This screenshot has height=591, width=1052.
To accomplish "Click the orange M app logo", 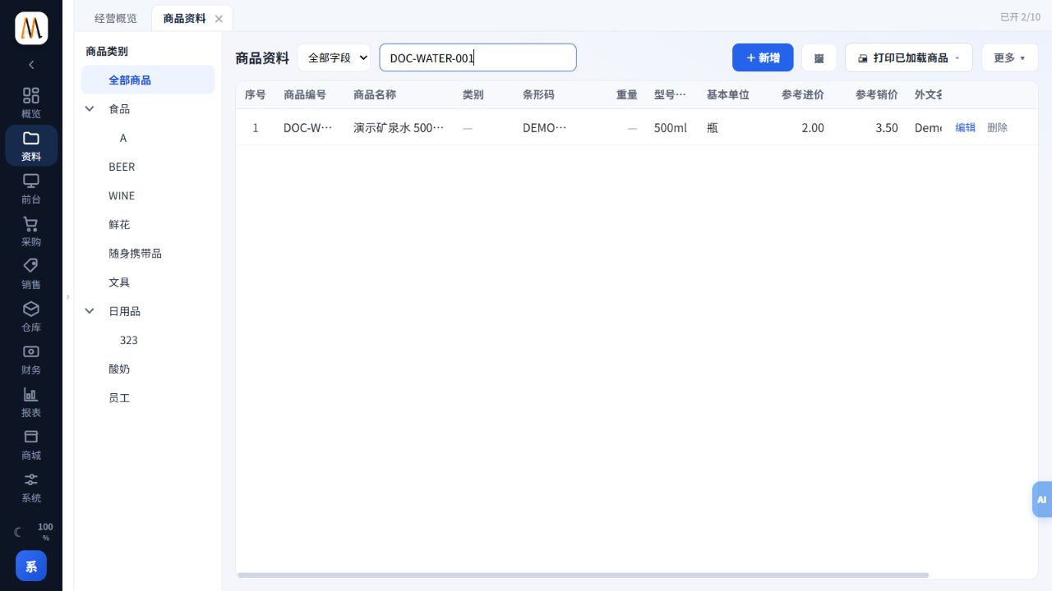I will pyautogui.click(x=31, y=28).
